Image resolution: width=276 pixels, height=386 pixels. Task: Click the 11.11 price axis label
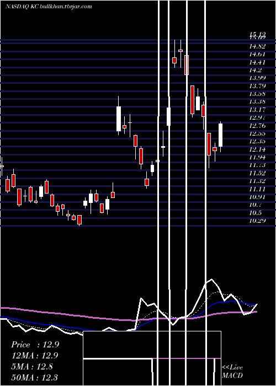click(x=257, y=189)
